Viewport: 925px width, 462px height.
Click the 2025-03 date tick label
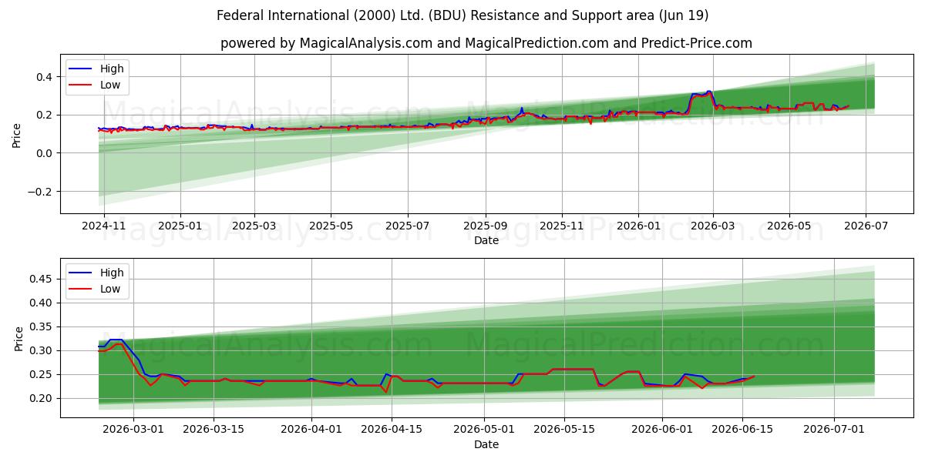tap(254, 226)
